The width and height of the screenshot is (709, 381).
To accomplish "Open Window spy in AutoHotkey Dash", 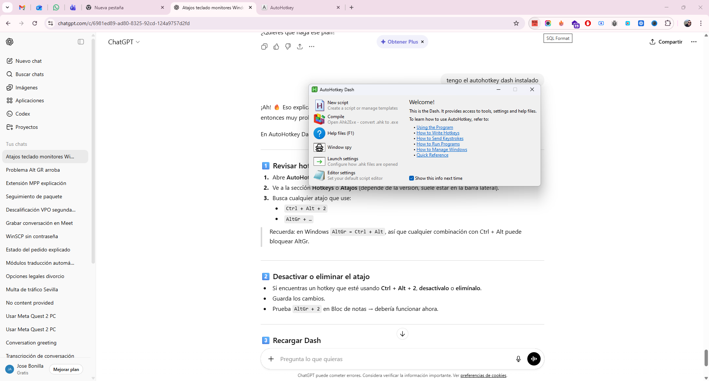I will click(339, 147).
